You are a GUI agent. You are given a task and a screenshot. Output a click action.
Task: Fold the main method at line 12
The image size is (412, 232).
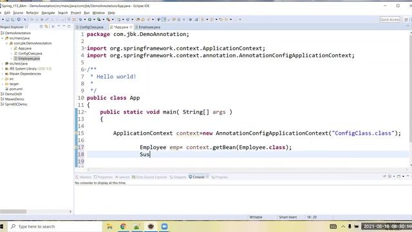(86, 111)
